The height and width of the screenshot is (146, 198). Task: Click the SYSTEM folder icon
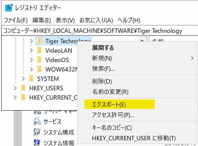click(x=31, y=79)
